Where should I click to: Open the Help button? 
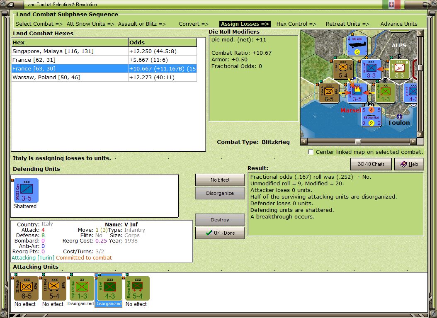coord(409,164)
